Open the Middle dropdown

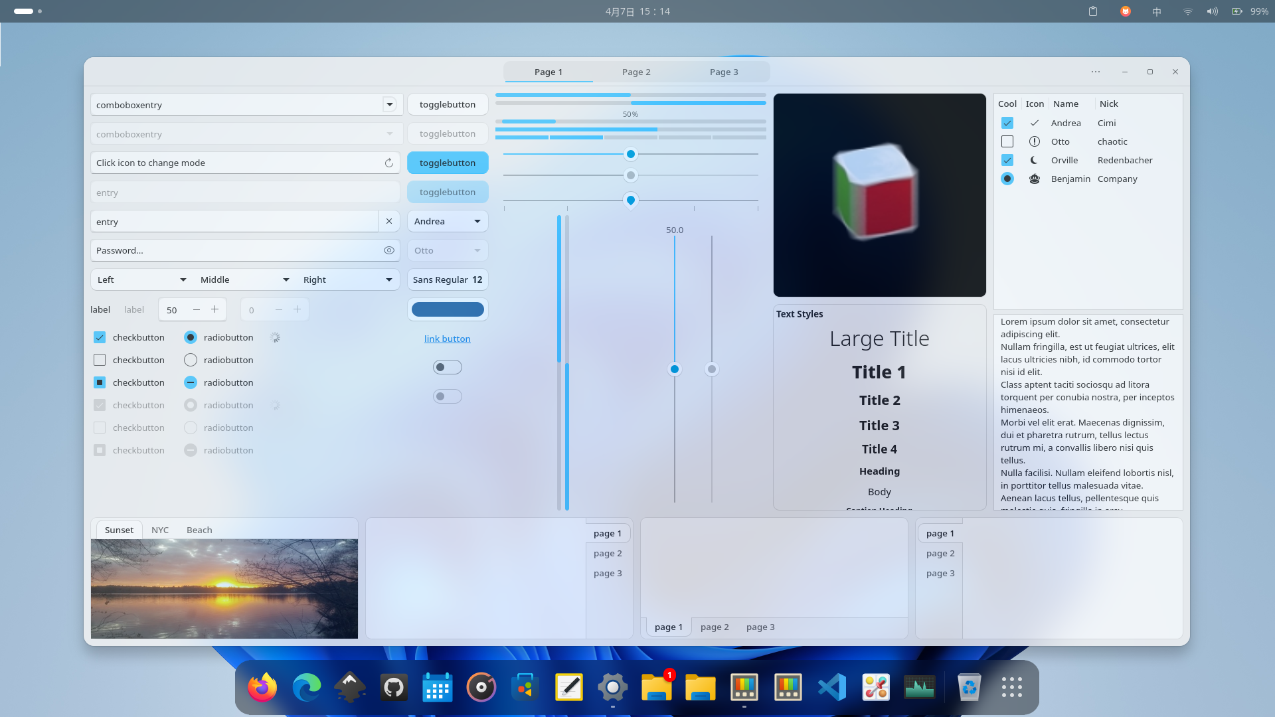[x=245, y=279]
